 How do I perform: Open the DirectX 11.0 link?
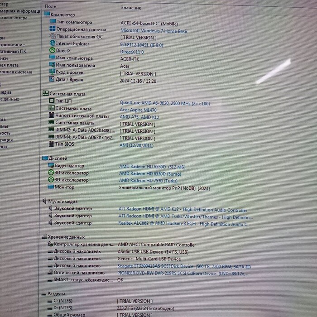click(132, 52)
